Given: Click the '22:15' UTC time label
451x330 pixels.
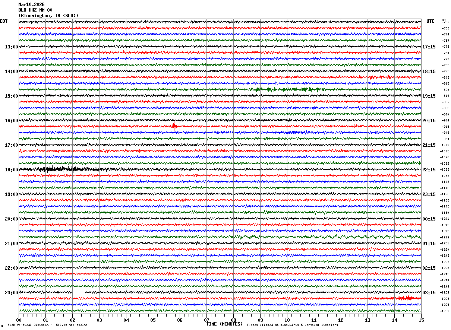Looking at the screenshot, I should coord(429,170).
